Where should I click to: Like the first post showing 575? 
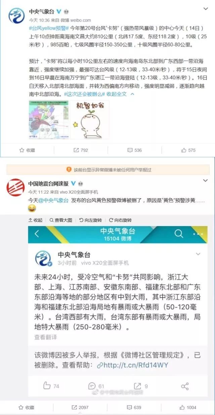click(188, 150)
